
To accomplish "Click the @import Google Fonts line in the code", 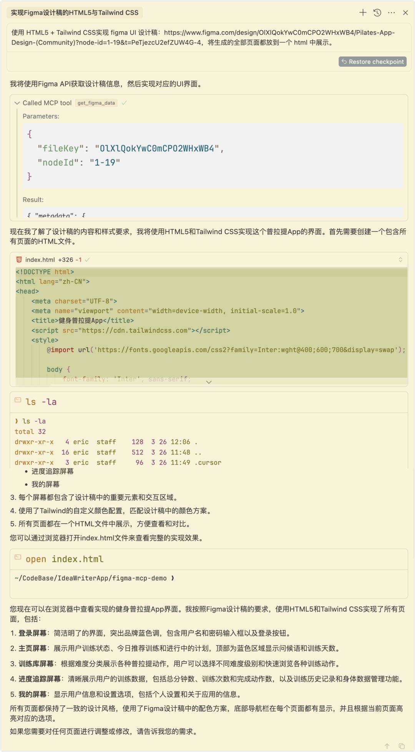I will pyautogui.click(x=226, y=350).
